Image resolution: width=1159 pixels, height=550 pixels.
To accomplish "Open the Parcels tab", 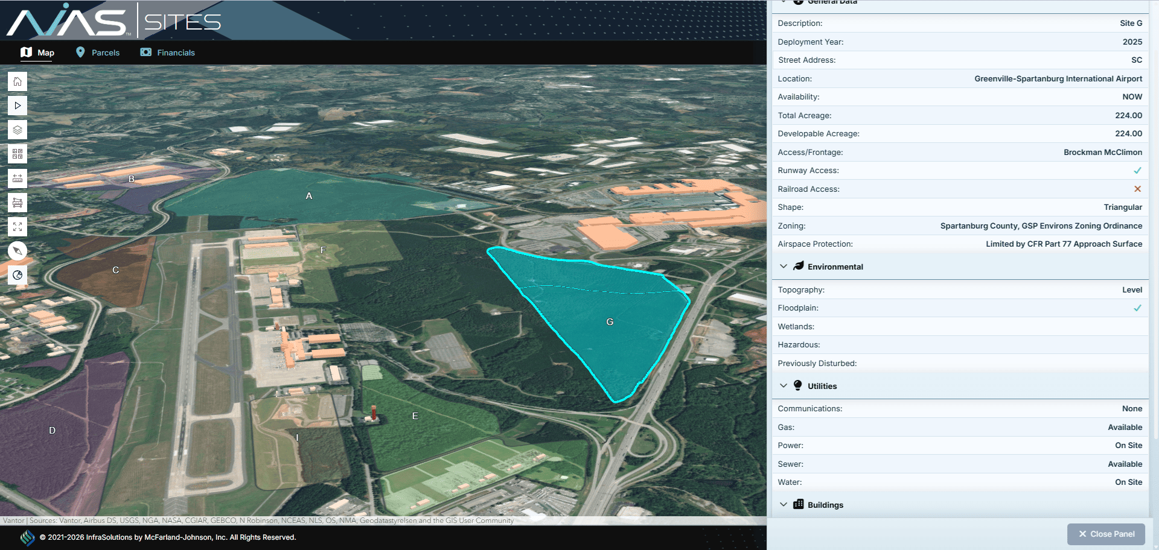I will (x=98, y=52).
